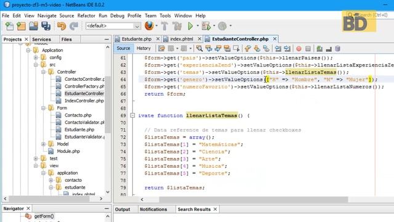Run the project with green play icon
Viewport: 394px width, 222px height.
tap(190, 26)
